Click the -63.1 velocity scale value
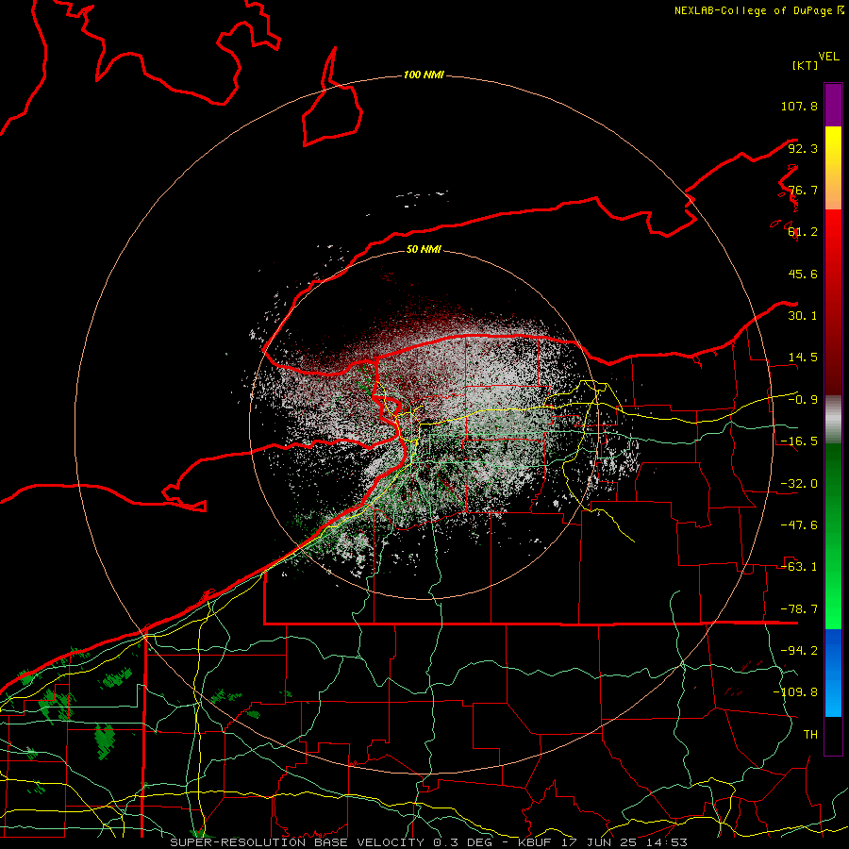Viewport: 849px width, 849px height. pos(799,567)
